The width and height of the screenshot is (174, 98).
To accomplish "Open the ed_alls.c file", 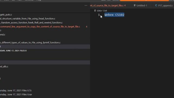I will coord(4,66).
